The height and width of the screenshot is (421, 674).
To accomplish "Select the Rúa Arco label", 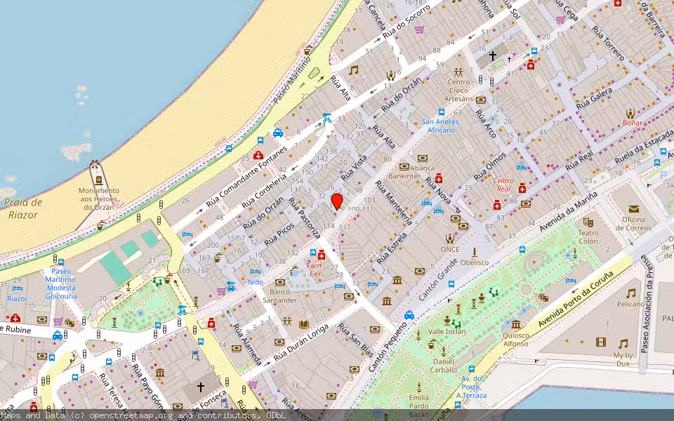I will click(486, 123).
